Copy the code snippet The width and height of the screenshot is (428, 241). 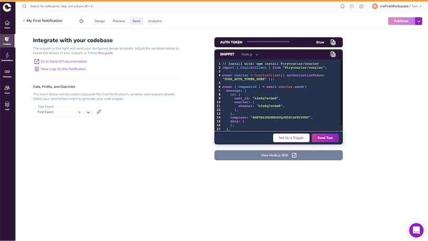pos(333,54)
